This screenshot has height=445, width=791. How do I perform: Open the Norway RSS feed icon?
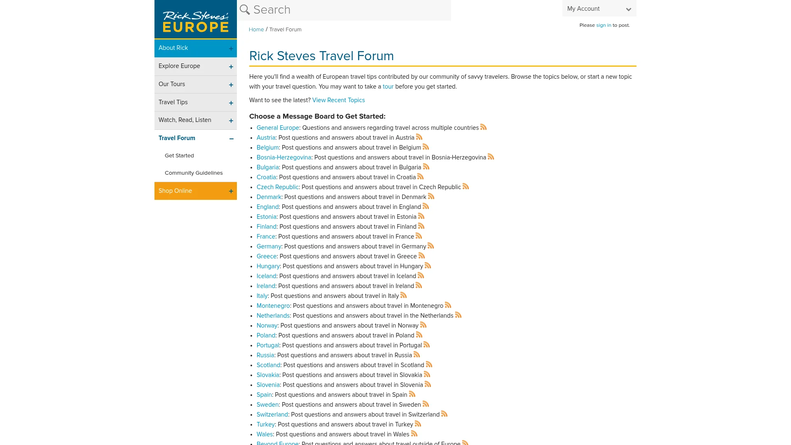tap(423, 325)
